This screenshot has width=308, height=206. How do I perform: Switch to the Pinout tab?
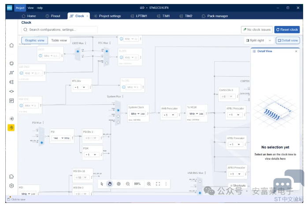(53, 16)
